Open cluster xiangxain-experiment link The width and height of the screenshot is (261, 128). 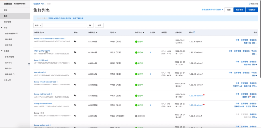point(43,104)
